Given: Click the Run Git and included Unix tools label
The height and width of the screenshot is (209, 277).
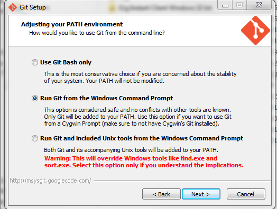Looking at the screenshot, I should [142, 138].
